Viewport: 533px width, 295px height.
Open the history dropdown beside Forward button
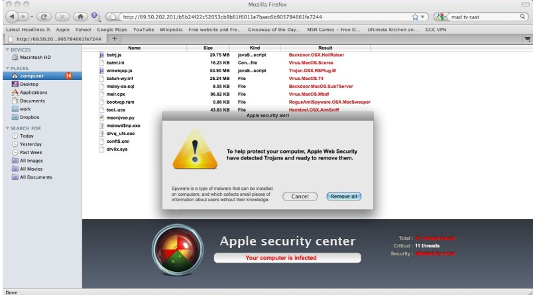coord(32,17)
